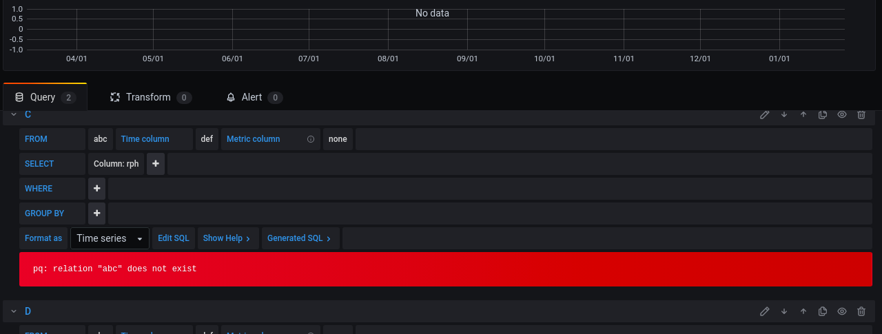Duplicate query C
882x334 pixels.
point(822,114)
